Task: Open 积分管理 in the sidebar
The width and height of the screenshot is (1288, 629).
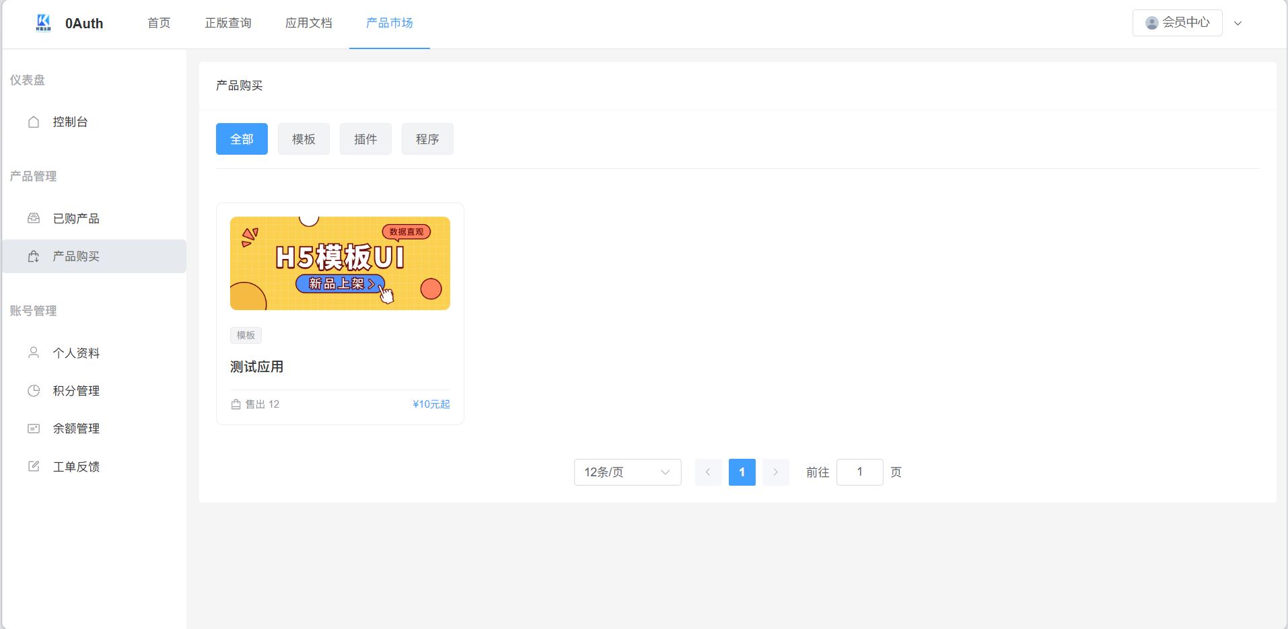Action: click(x=94, y=391)
